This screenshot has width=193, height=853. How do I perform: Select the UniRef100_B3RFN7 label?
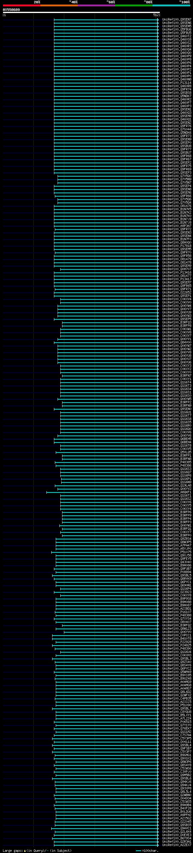(176, 376)
